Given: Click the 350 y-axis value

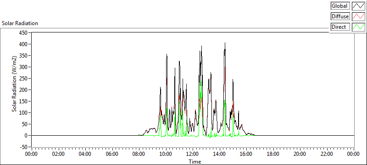Looking at the screenshot, I should click(23, 55).
